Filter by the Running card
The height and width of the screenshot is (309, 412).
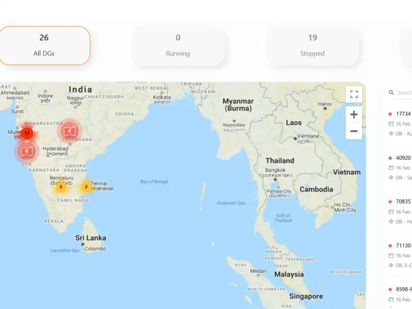[x=178, y=45]
